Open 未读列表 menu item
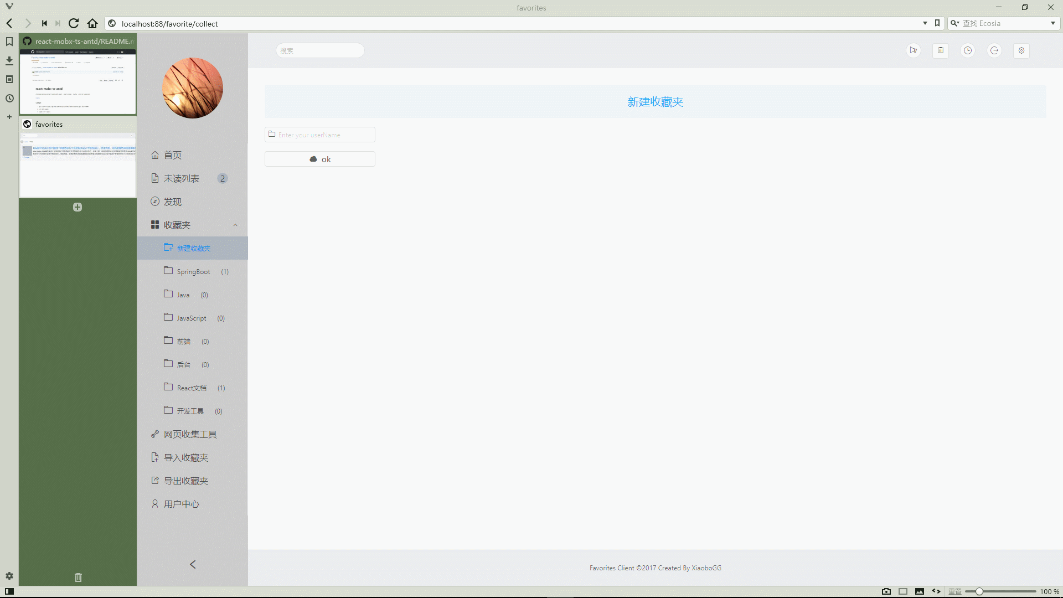Image resolution: width=1063 pixels, height=598 pixels. click(182, 178)
